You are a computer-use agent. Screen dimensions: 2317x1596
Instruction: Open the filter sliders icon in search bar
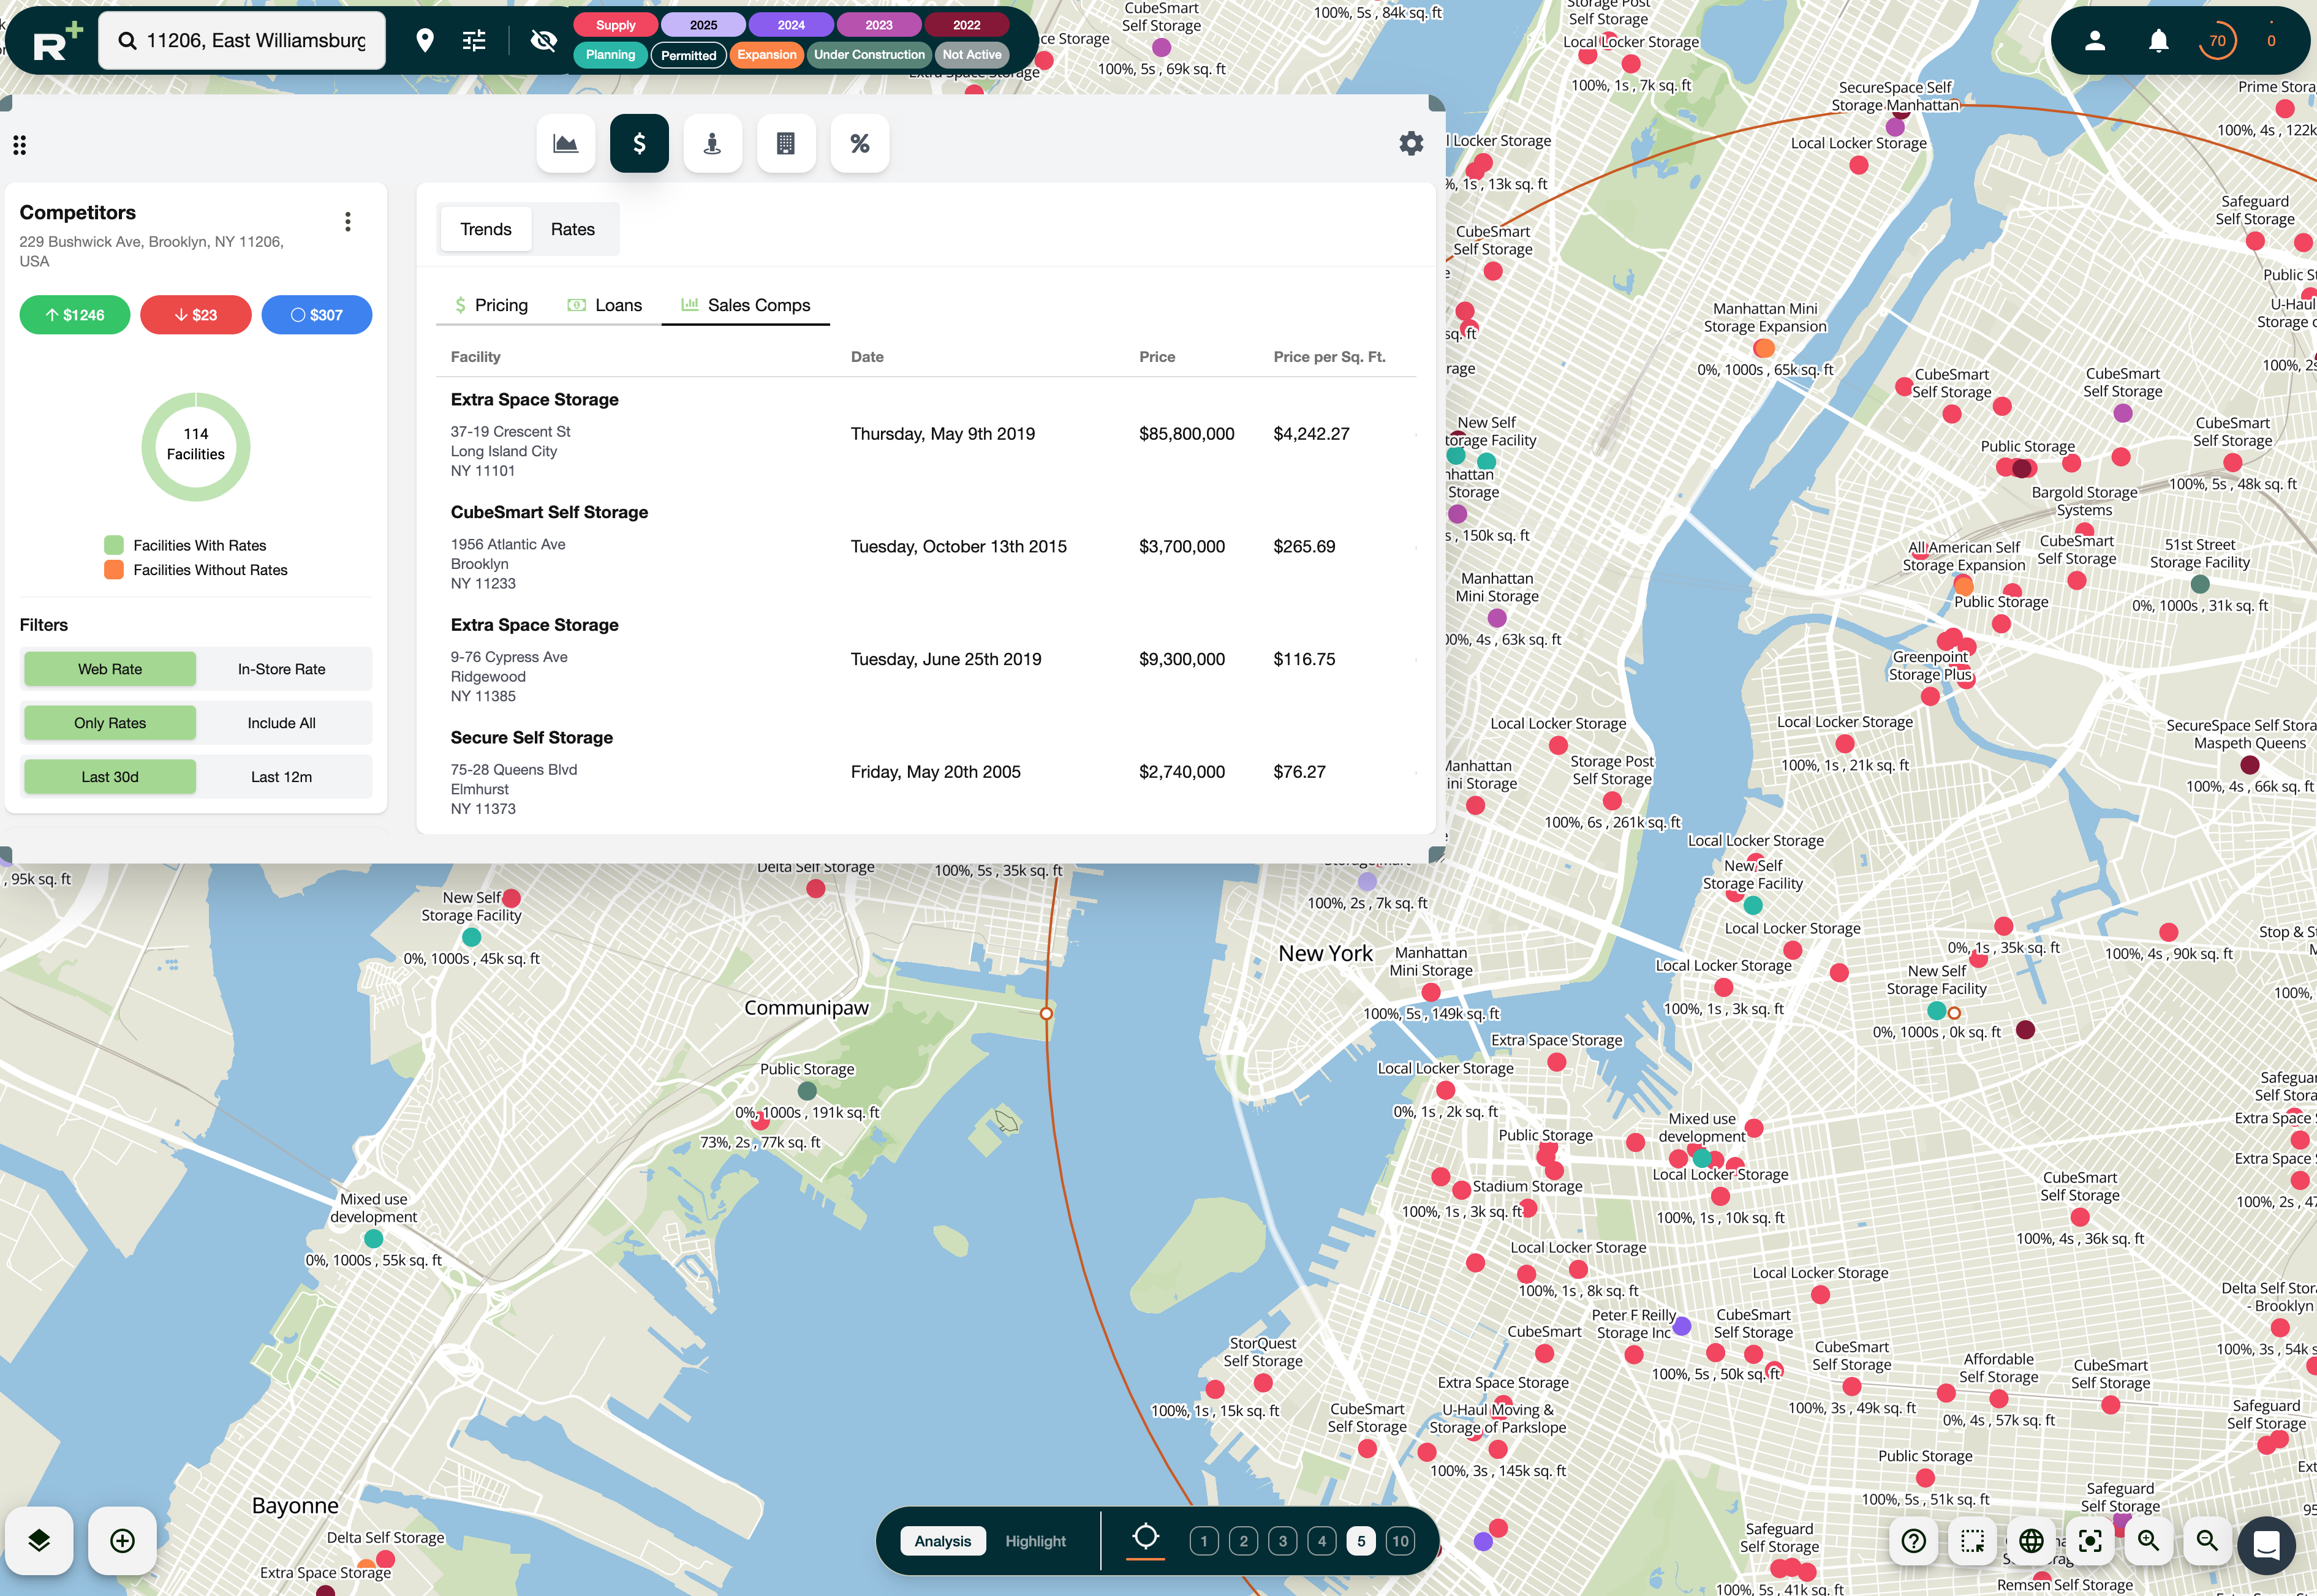tap(474, 41)
